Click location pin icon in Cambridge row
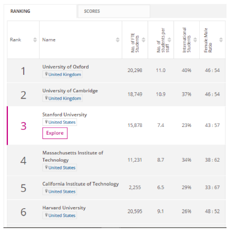Image resolution: width=229 pixels, height=232 pixels. pyautogui.click(x=46, y=98)
